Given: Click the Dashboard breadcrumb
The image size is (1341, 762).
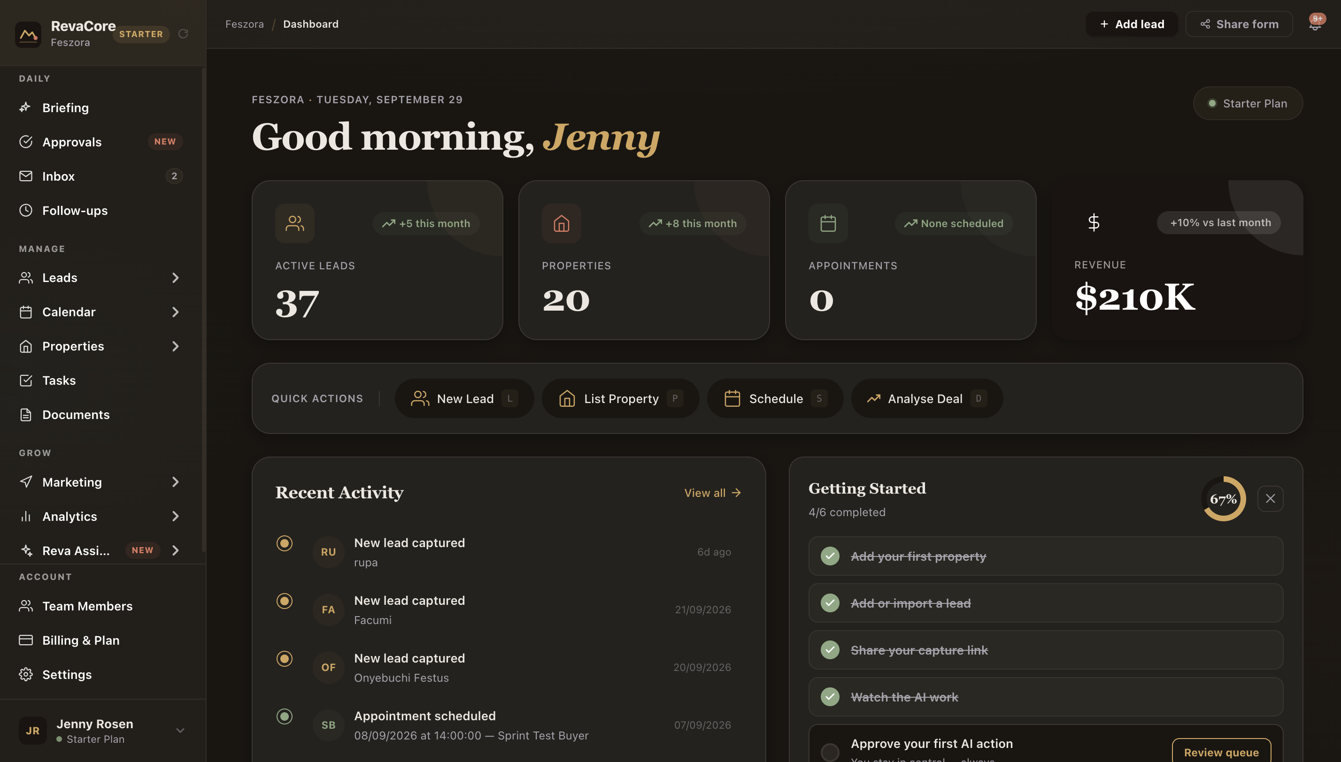Looking at the screenshot, I should [311, 24].
